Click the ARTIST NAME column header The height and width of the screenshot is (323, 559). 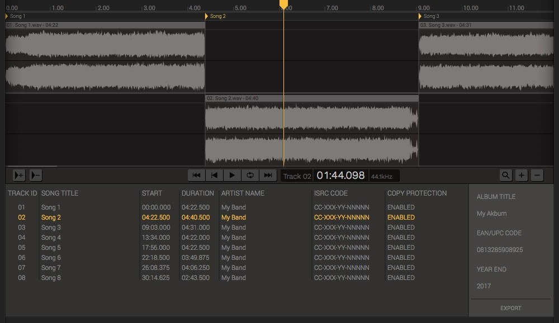click(243, 193)
